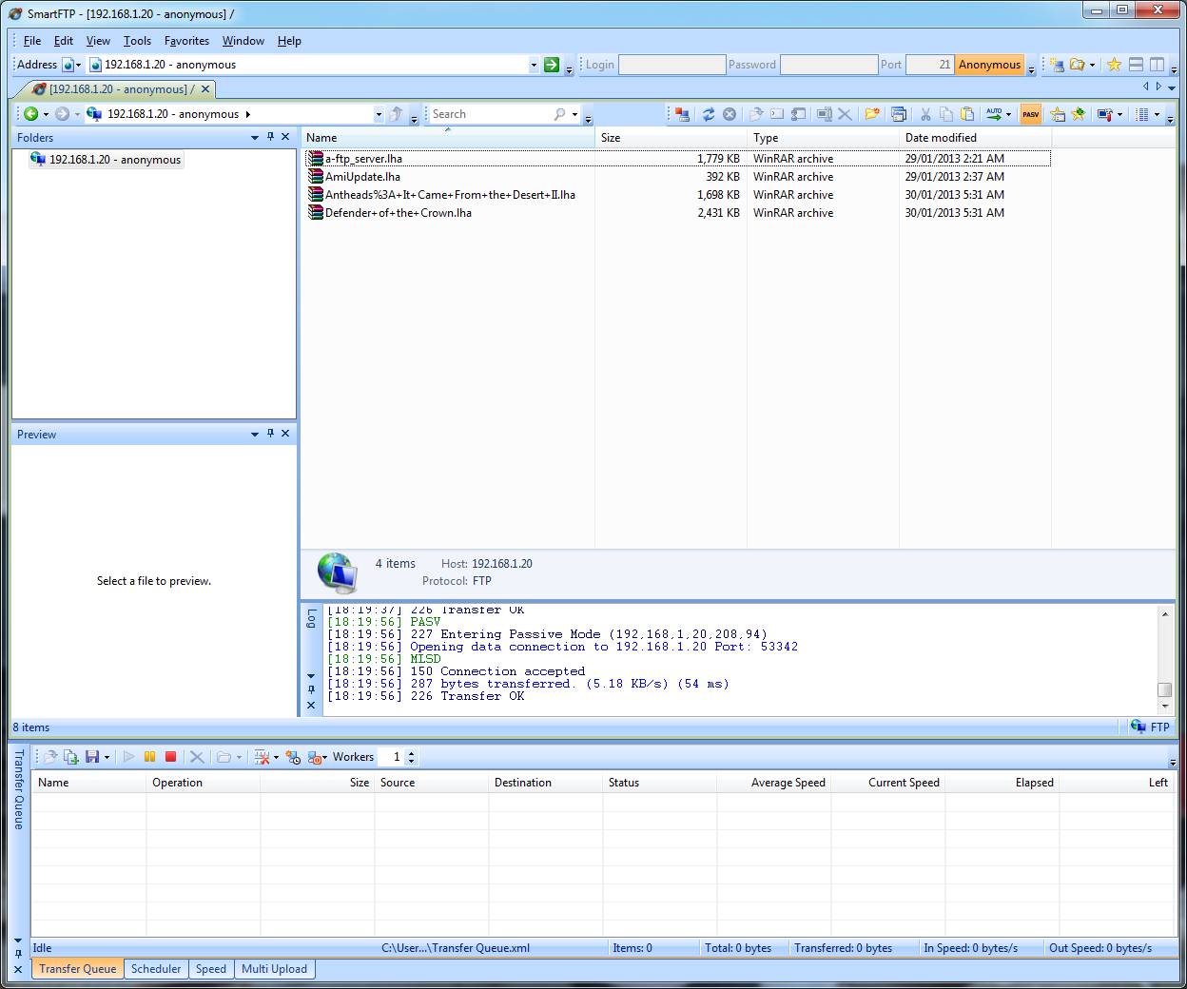1187x989 pixels.
Task: Click the Refresh icon in remote browser toolbar
Action: tap(709, 114)
